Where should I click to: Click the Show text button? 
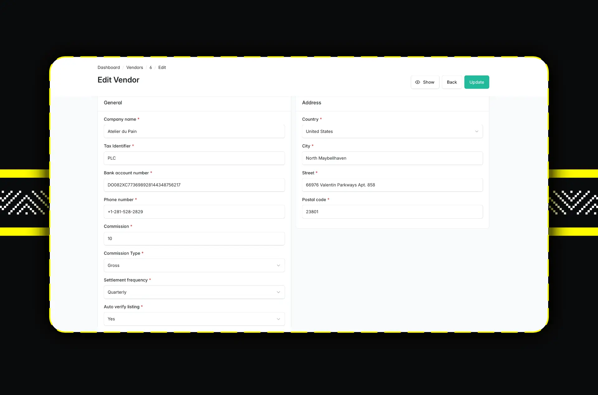point(429,82)
